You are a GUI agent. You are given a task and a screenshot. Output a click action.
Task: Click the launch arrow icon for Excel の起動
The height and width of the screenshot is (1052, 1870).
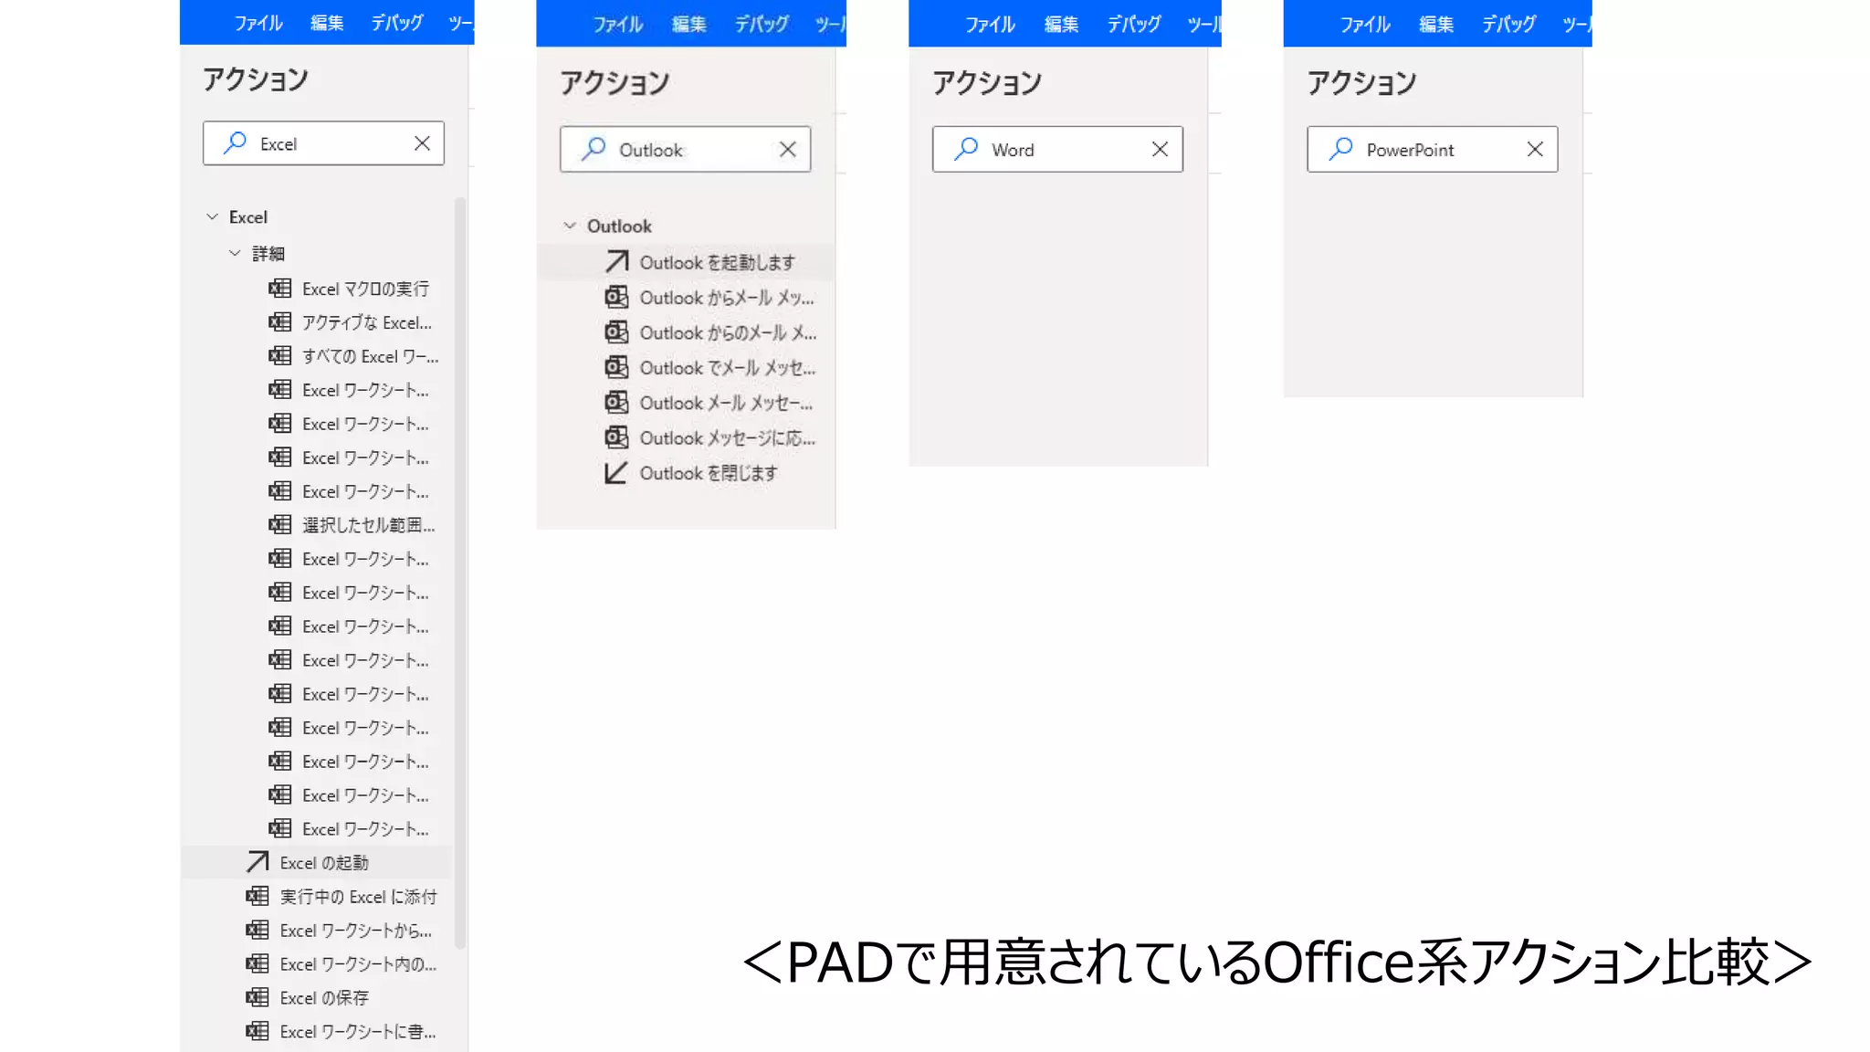click(x=257, y=862)
